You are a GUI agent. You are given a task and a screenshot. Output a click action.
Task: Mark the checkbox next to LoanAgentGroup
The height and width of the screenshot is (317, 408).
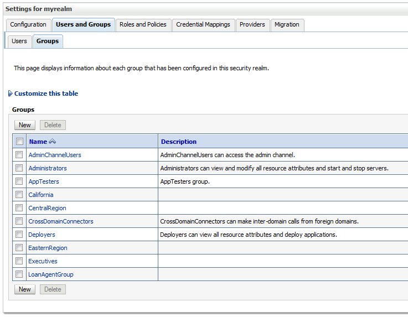tap(19, 274)
